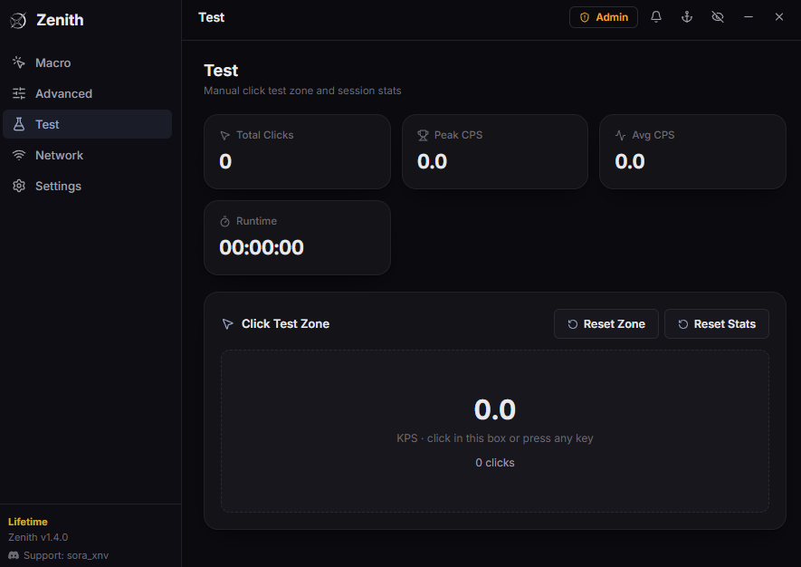Toggle the crossed-out eye visibility icon
801x567 pixels.
717,17
